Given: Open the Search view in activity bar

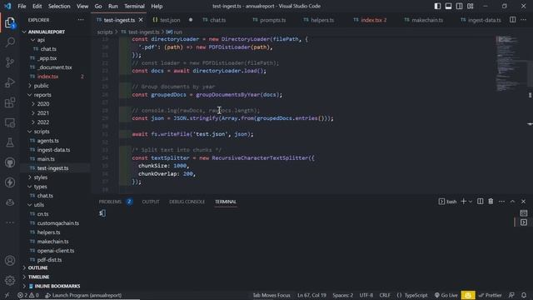Looking at the screenshot, I should [x=10, y=42].
